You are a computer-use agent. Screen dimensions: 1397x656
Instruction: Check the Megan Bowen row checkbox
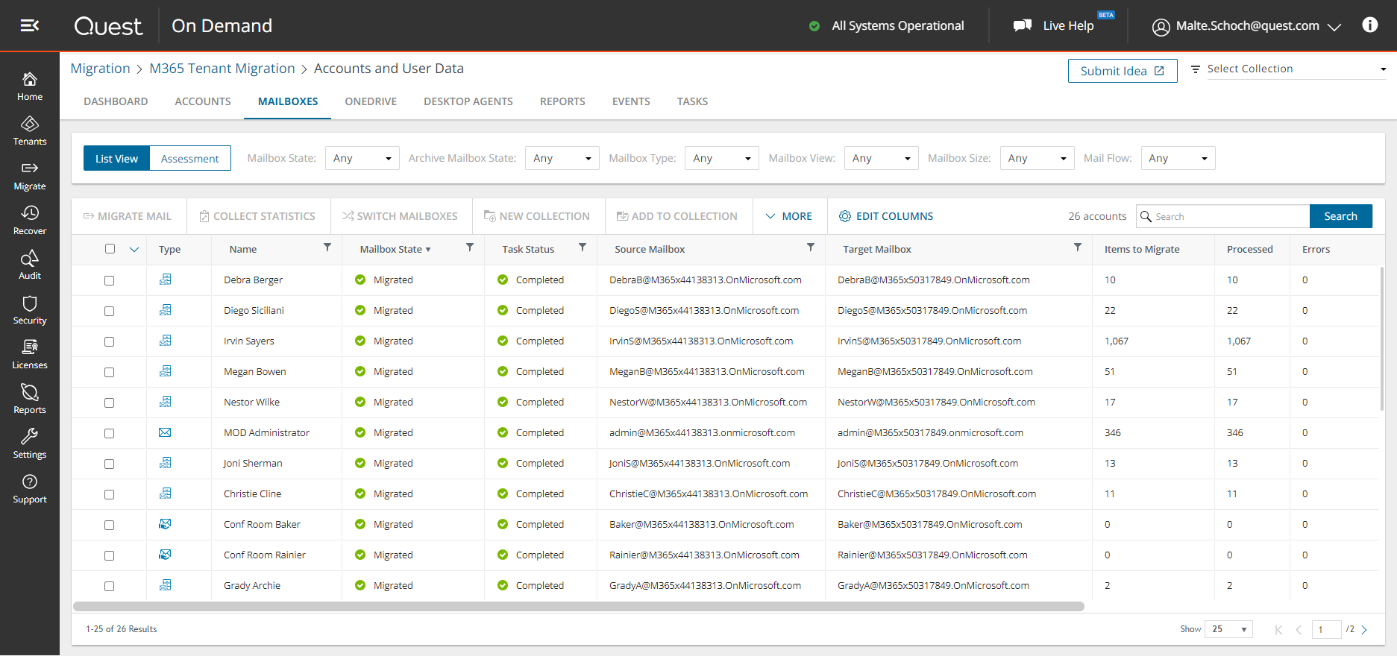(x=109, y=372)
